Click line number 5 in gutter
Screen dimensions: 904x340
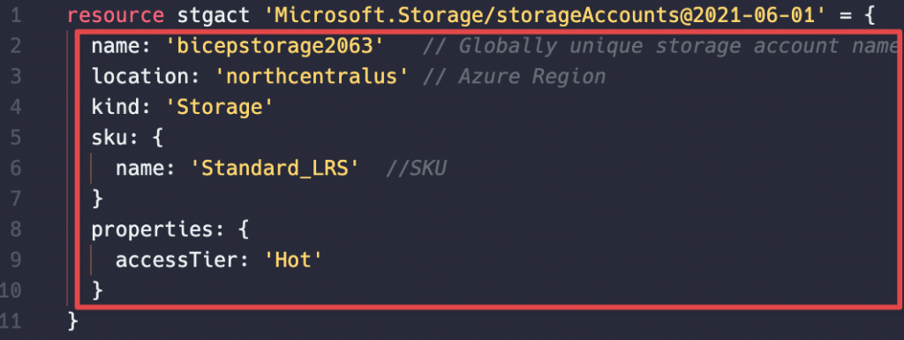(16, 138)
